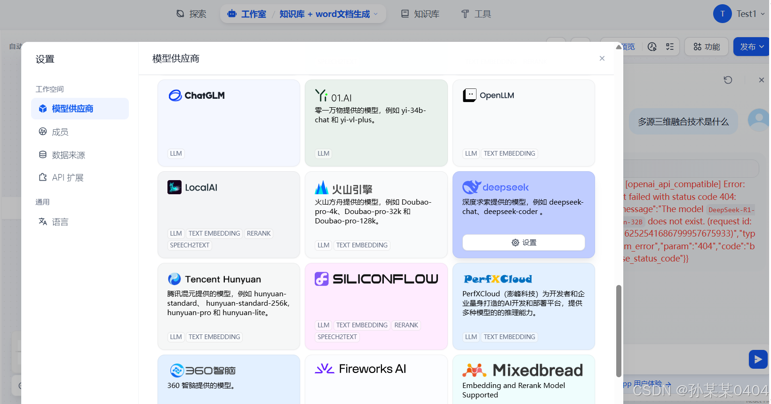Click TEXT EMBEDDING tag on PerfXCloud card
Viewport: 771px width, 404px height.
[509, 337]
